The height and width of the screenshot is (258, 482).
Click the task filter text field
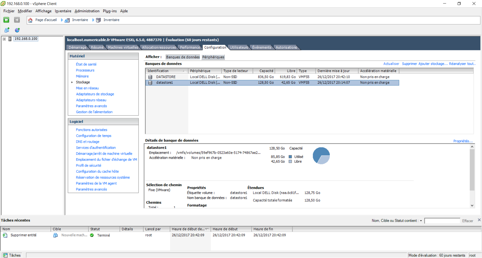tap(442, 221)
